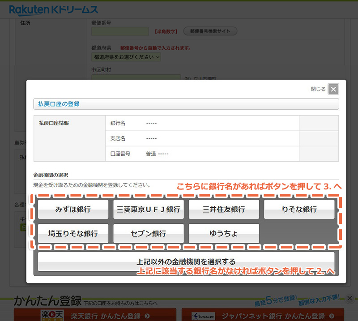358x321 pixels.
Task: Open the 都道府県 prefecture dropdown
Action: click(126, 57)
